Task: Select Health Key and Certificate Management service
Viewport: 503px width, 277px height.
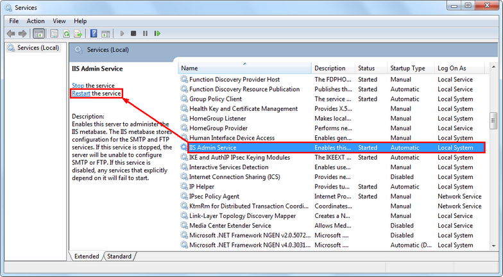Action: point(243,109)
